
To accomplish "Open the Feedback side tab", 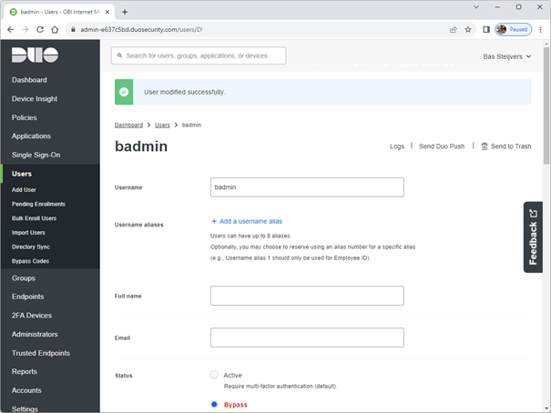I will point(533,237).
